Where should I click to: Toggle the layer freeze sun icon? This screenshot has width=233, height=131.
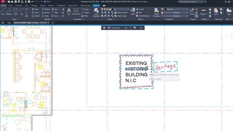click(104, 9)
